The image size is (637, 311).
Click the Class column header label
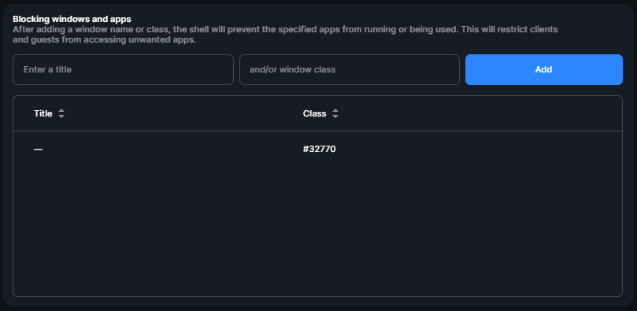314,113
